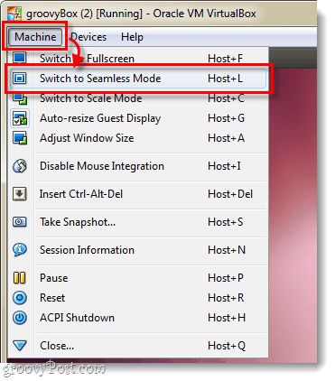Click the Session Information icon

coord(20,249)
